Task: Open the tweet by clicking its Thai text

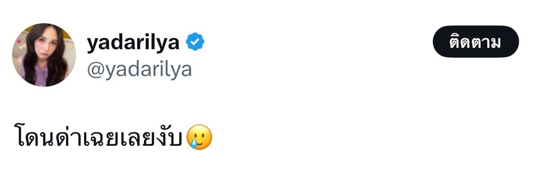Action: pos(99,138)
